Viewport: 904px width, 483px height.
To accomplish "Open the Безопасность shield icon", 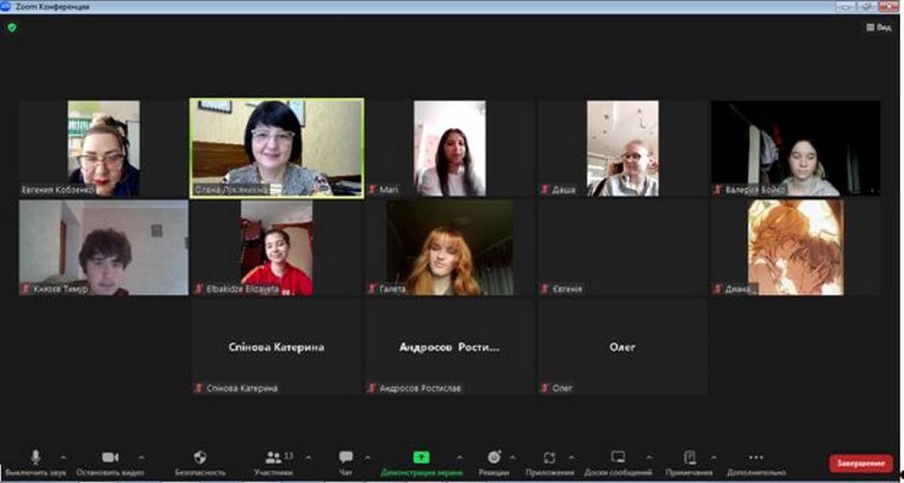I will click(200, 457).
